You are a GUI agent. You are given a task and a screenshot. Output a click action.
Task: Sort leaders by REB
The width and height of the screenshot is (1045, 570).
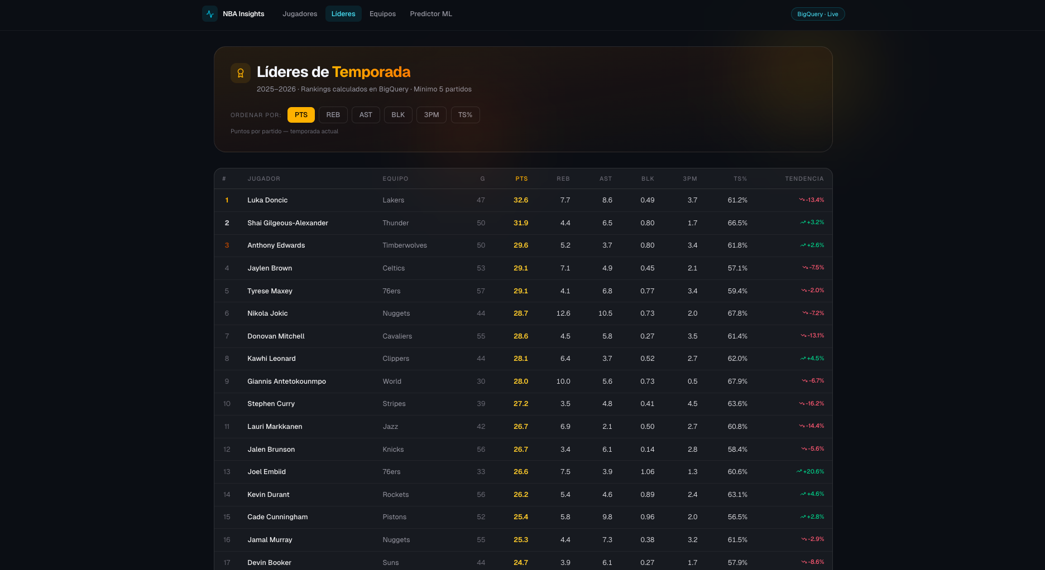pyautogui.click(x=333, y=115)
